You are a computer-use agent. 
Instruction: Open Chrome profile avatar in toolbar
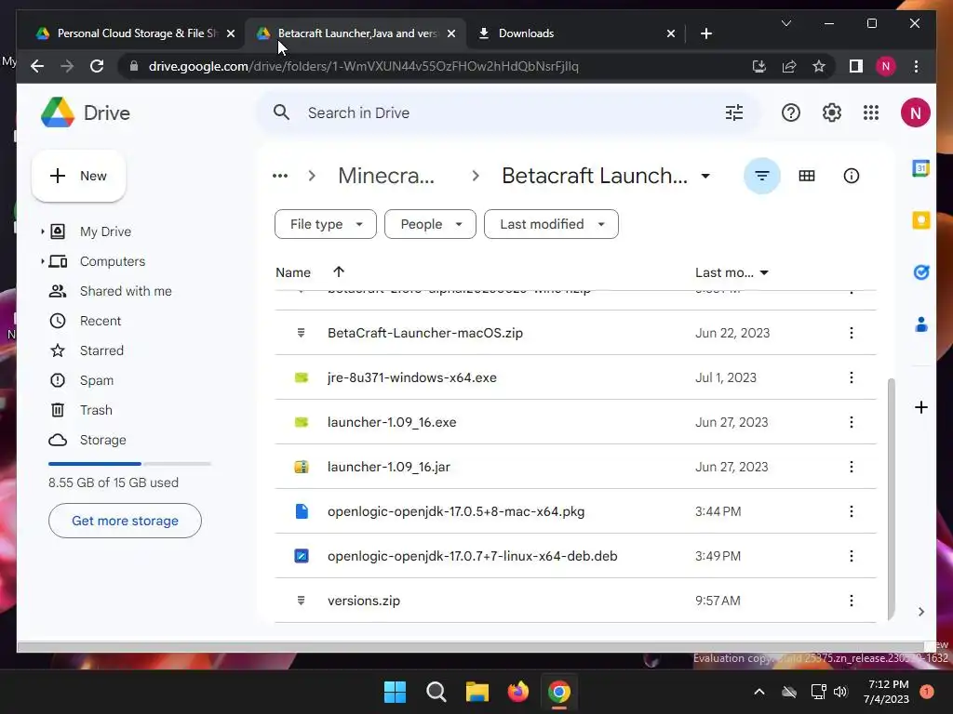coord(886,66)
